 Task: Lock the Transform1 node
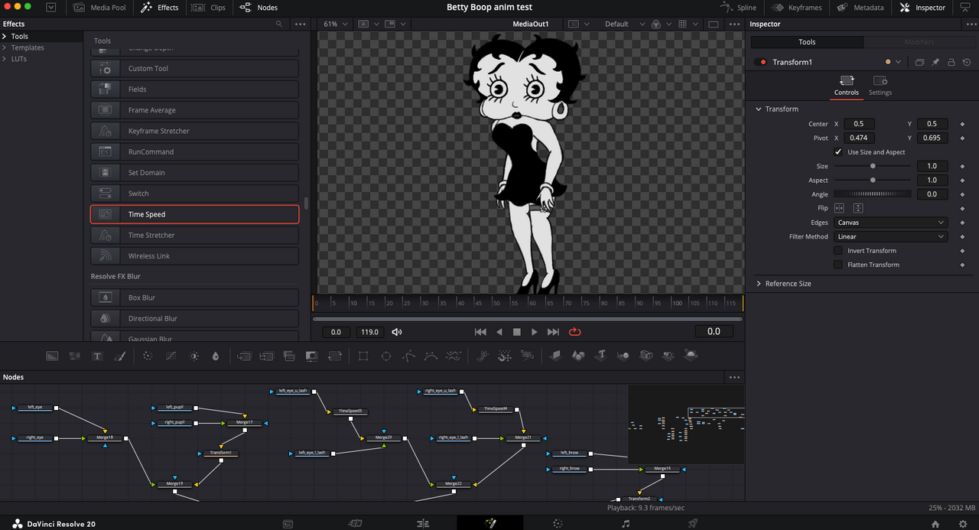(x=951, y=62)
